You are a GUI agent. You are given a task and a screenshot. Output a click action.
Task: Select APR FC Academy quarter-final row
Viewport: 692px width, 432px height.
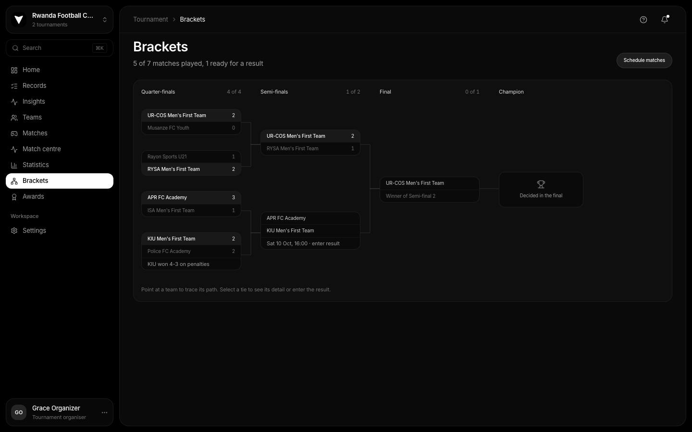point(191,198)
